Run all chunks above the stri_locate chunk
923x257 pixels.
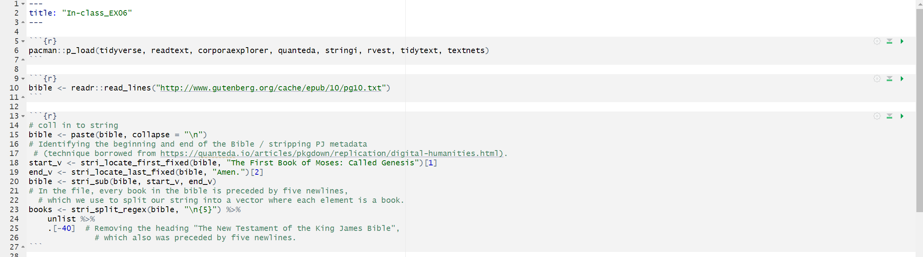(x=889, y=116)
